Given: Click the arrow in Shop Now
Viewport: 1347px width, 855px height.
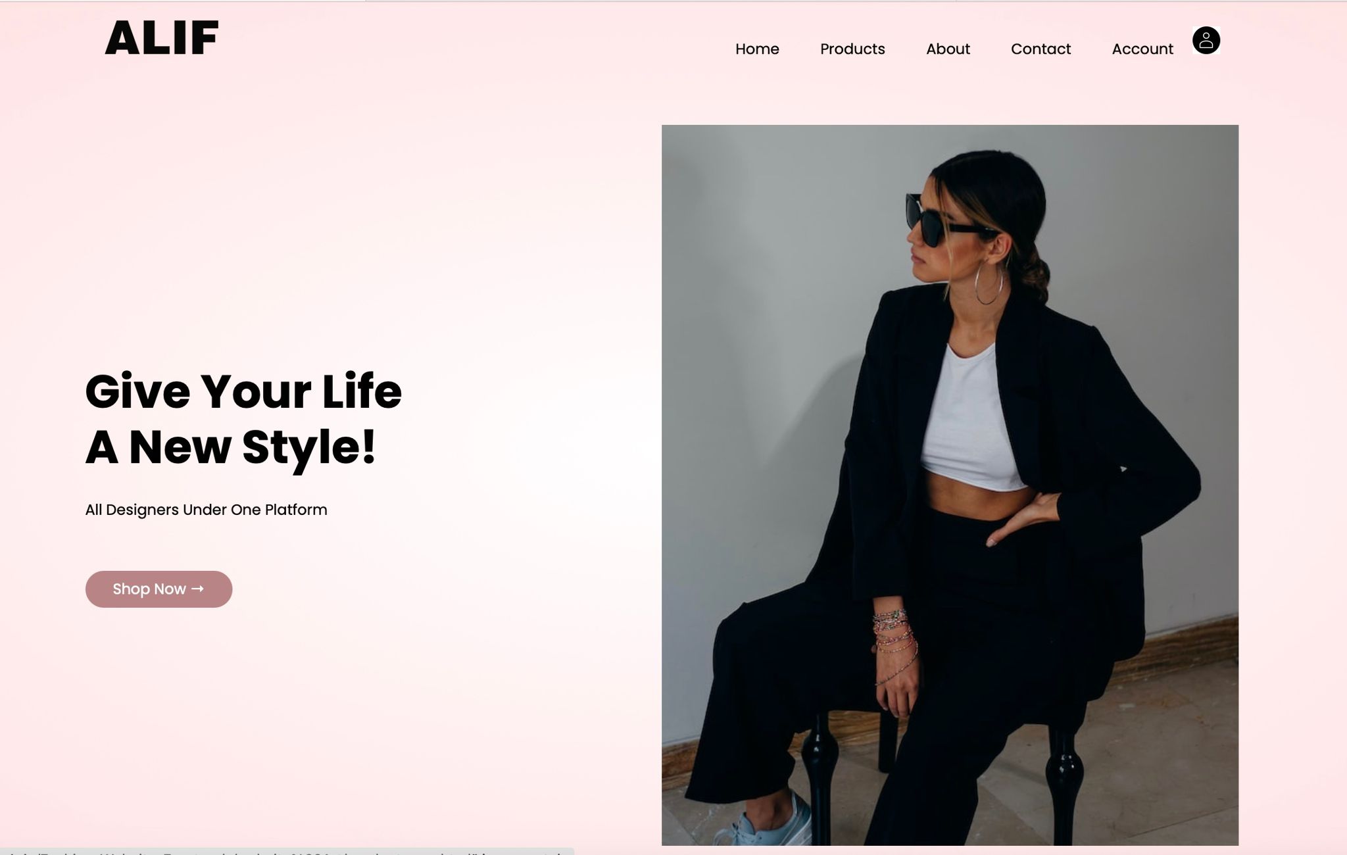Looking at the screenshot, I should (197, 589).
